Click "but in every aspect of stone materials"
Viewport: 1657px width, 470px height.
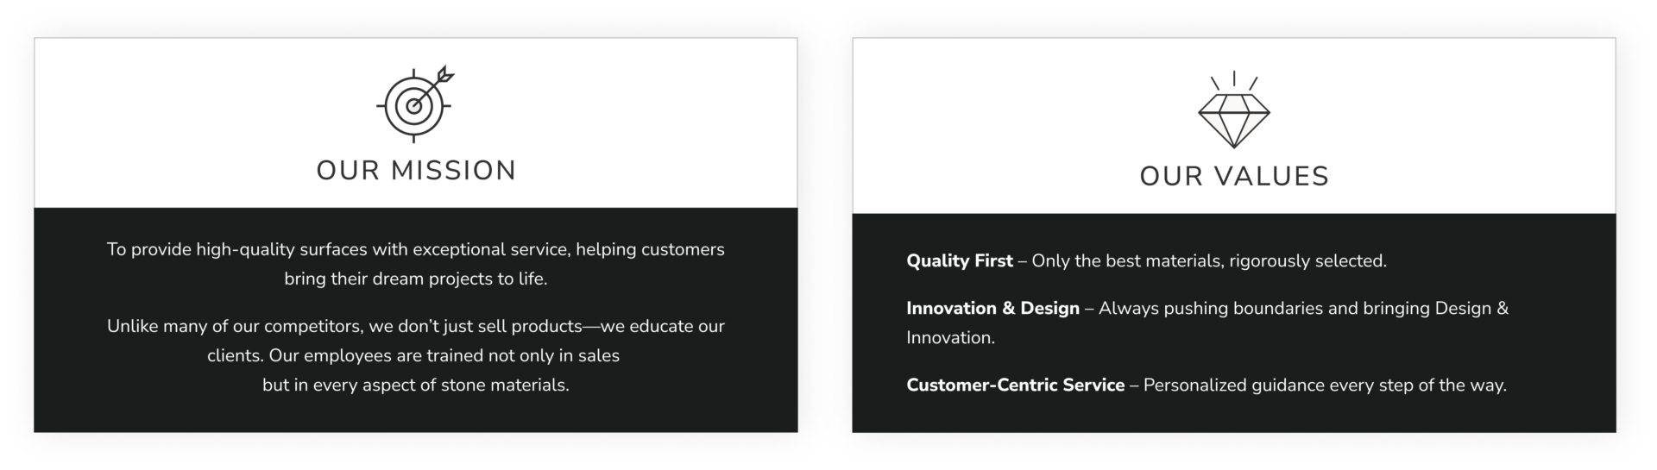[415, 385]
